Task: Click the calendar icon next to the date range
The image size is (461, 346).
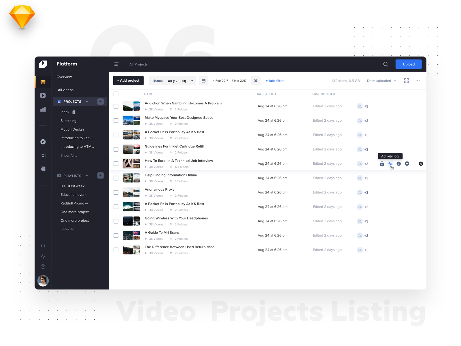Action: [203, 80]
